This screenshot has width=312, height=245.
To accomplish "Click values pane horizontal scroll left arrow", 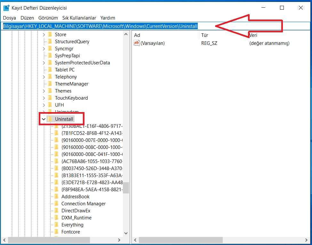I will (135, 240).
